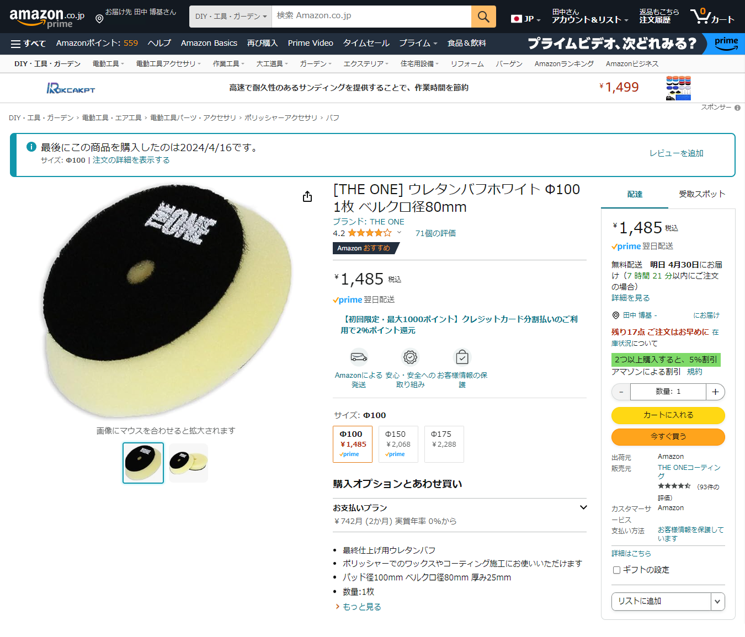
Task: Click the plus quantity button
Action: point(715,392)
